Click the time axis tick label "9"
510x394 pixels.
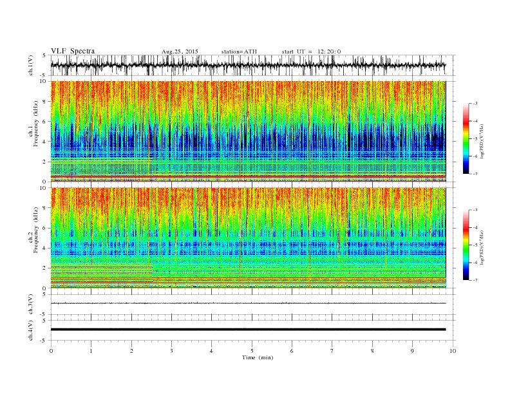click(412, 351)
